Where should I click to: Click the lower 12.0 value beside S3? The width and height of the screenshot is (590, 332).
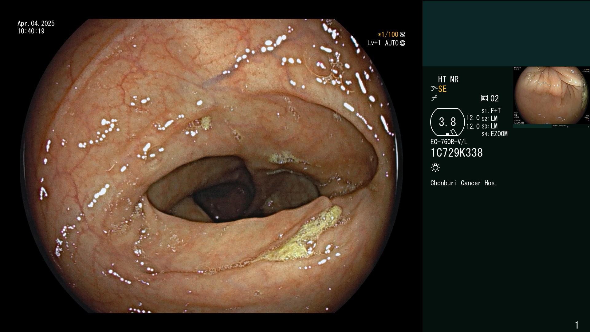point(473,126)
